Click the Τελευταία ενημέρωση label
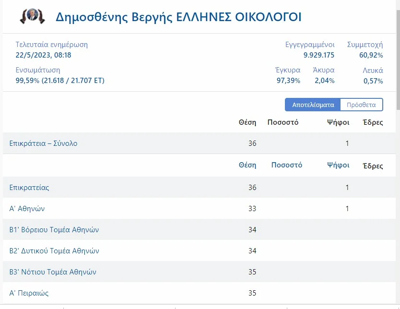 coord(51,45)
